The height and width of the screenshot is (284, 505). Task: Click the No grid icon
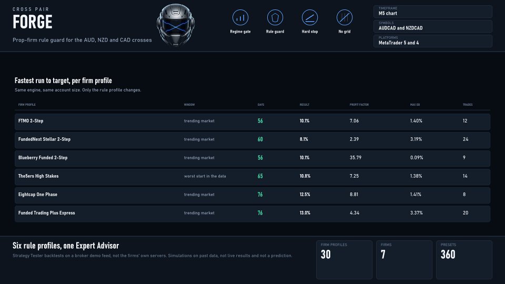[x=344, y=17]
